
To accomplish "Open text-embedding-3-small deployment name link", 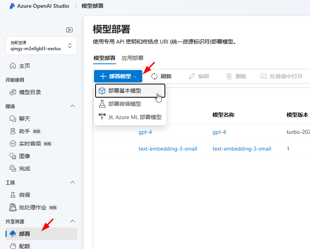I will coord(168,149).
